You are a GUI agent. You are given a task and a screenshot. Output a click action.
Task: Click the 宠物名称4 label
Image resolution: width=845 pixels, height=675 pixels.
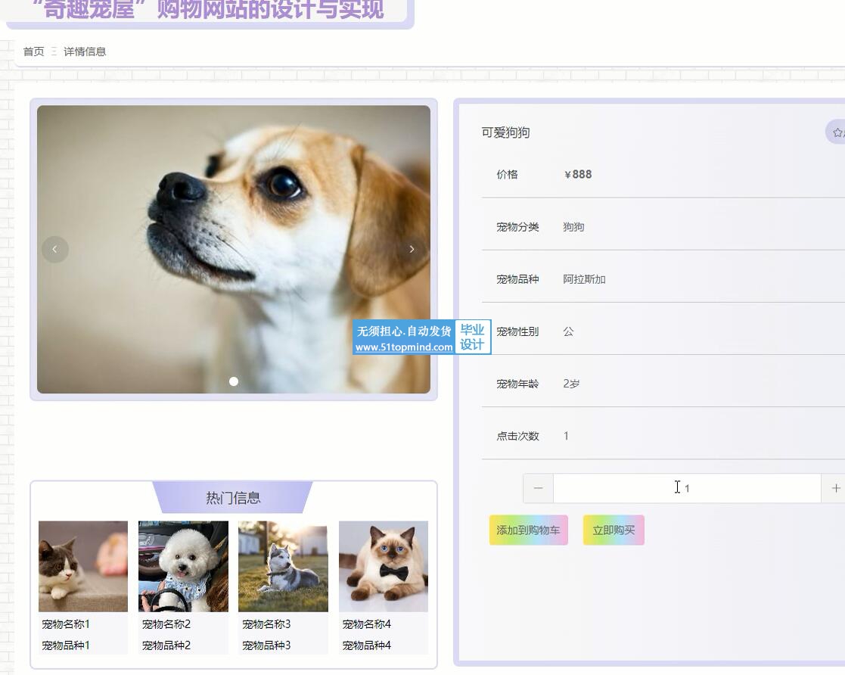pos(366,624)
